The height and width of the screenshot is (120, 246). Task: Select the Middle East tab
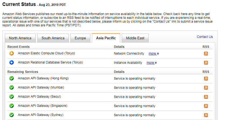(x=135, y=38)
